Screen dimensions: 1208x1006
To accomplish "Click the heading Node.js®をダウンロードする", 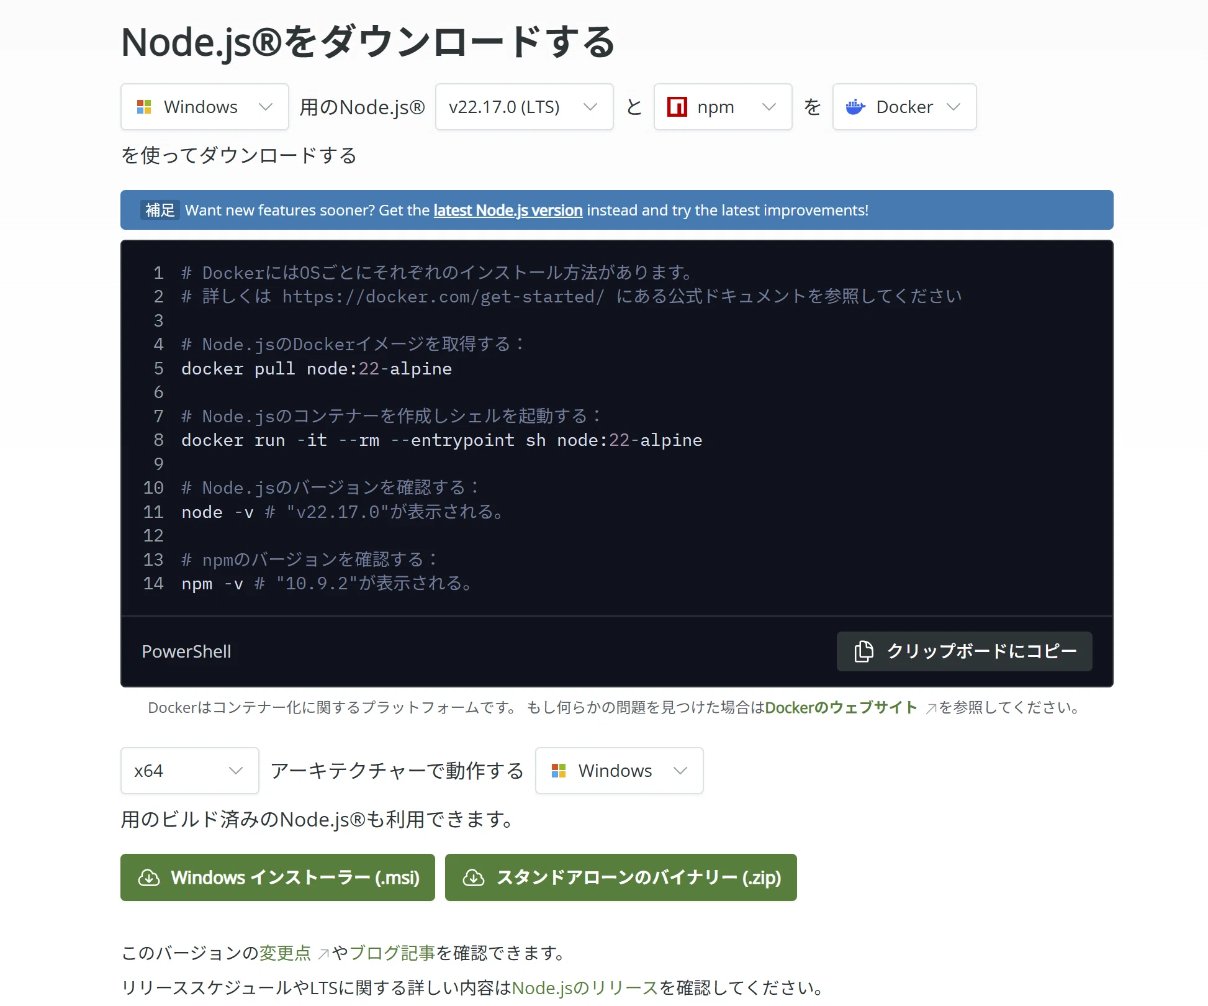I will pos(367,42).
